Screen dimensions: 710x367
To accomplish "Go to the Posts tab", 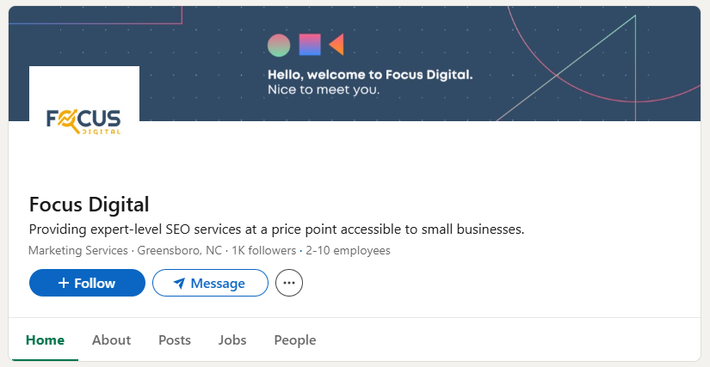I will [x=175, y=340].
